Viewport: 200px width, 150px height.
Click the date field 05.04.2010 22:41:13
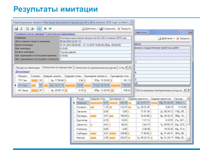point(95,41)
